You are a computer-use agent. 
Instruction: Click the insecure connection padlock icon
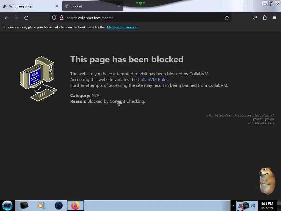62,18
